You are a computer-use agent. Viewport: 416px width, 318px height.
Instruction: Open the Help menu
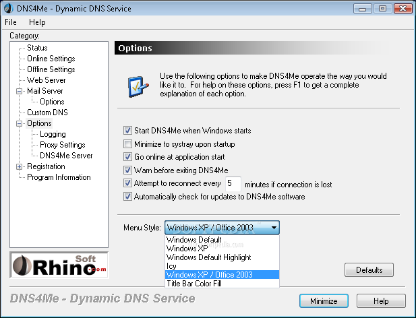pyautogui.click(x=37, y=22)
